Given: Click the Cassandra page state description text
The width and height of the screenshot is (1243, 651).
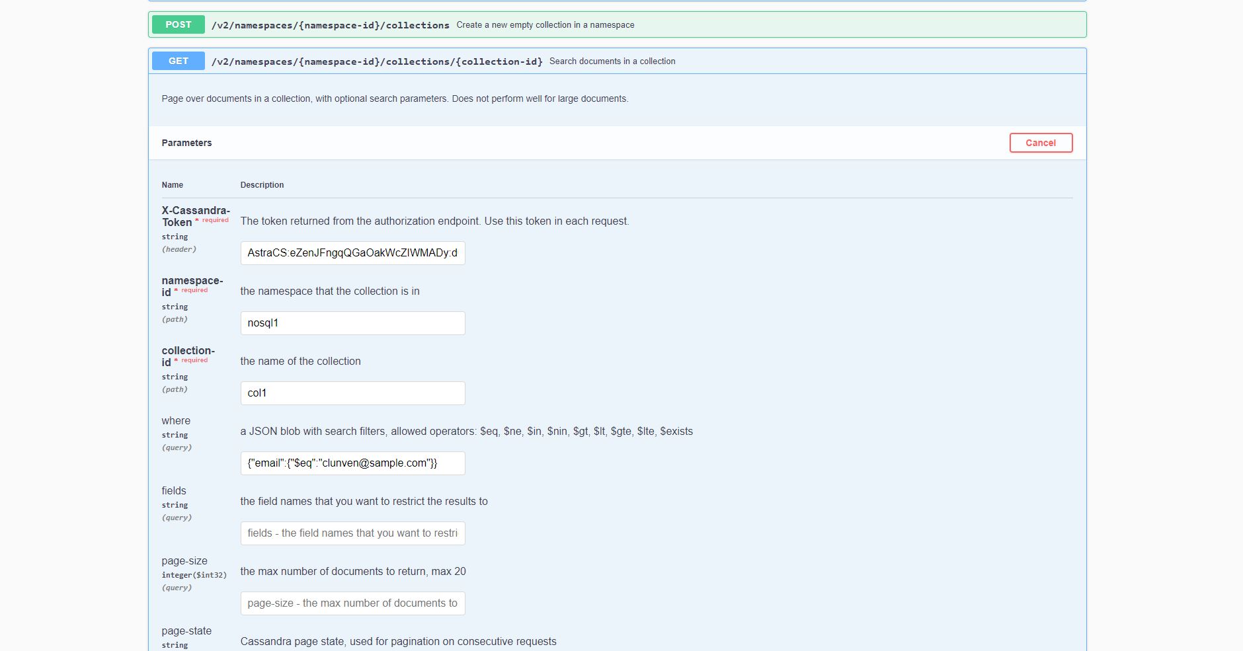Looking at the screenshot, I should point(399,641).
